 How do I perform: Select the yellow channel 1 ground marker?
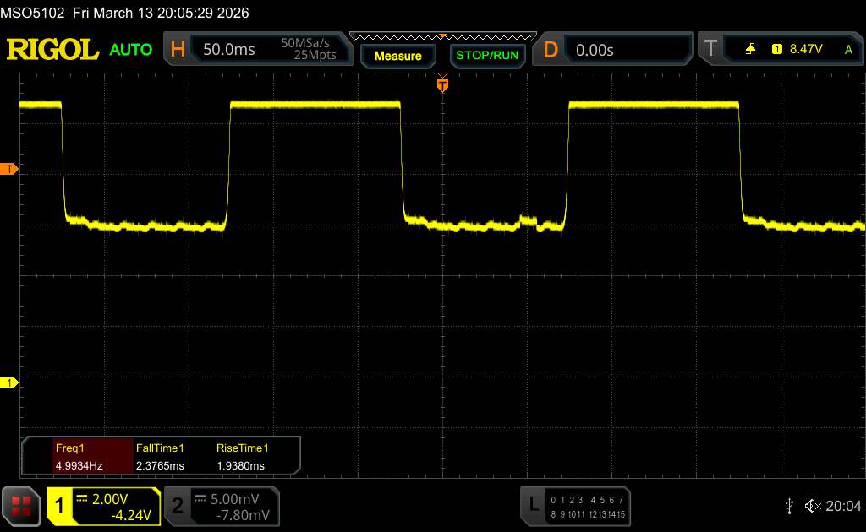9,383
